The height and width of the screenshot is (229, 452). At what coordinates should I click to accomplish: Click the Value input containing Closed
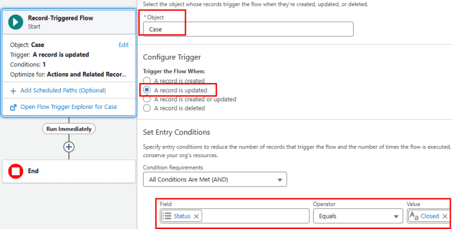[x=429, y=216]
